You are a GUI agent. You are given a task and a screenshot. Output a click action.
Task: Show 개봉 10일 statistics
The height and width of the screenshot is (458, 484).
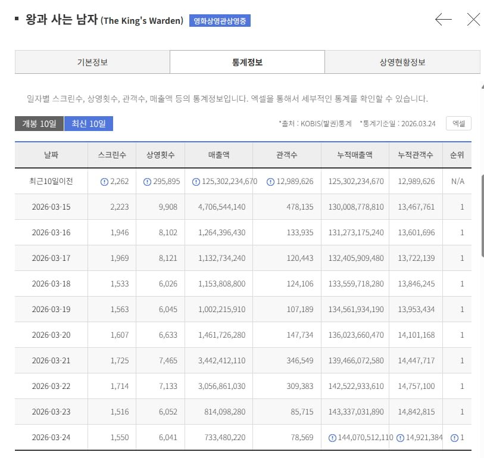pyautogui.click(x=39, y=124)
